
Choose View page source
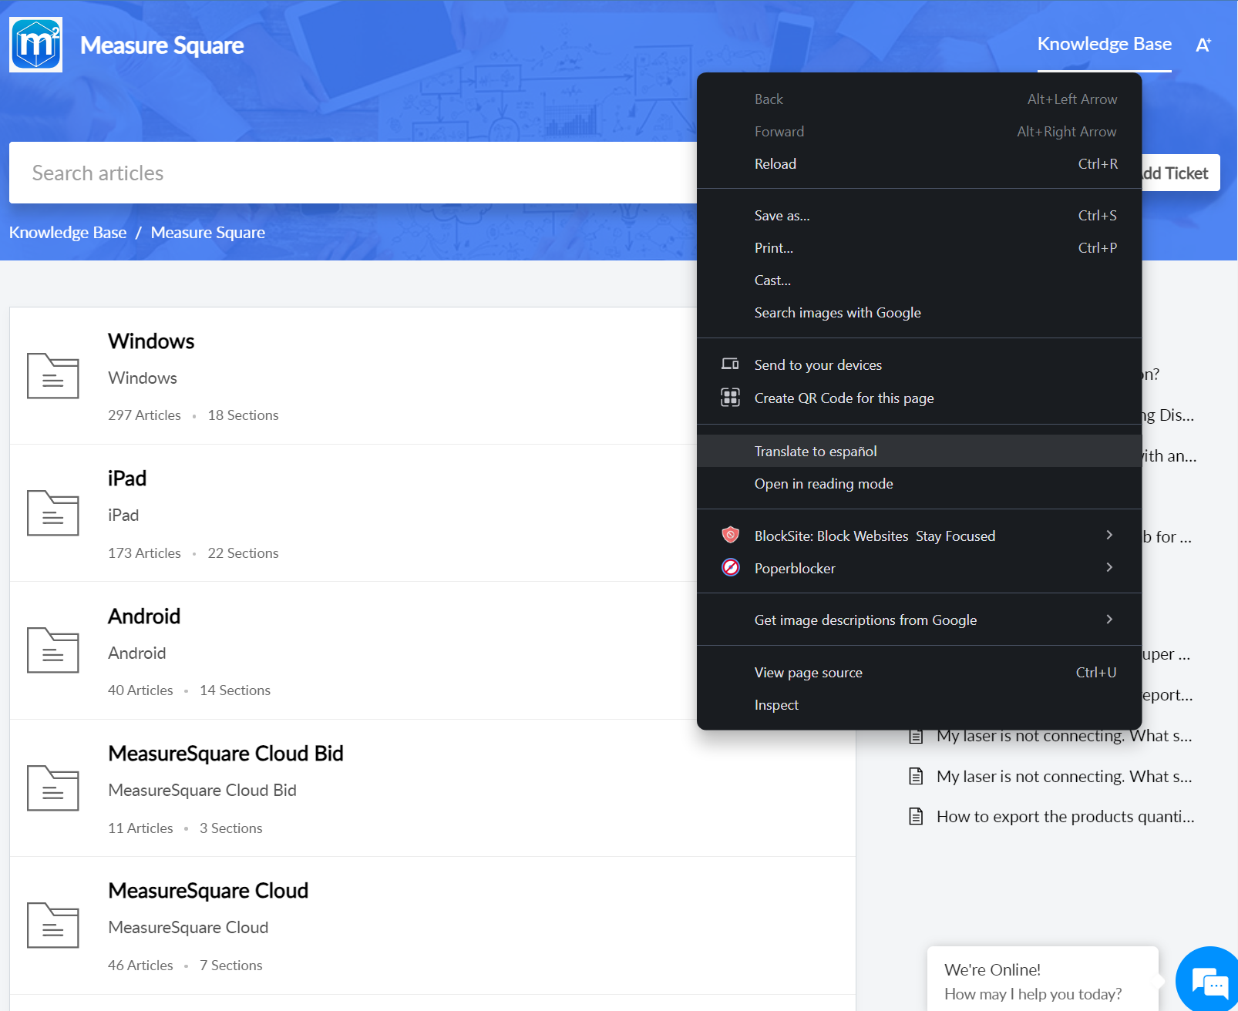(x=919, y=673)
